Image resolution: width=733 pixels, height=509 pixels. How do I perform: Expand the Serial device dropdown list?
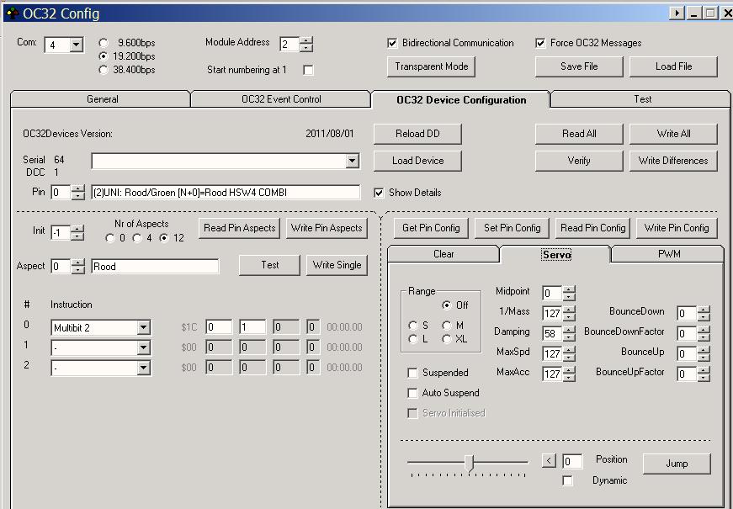(353, 161)
